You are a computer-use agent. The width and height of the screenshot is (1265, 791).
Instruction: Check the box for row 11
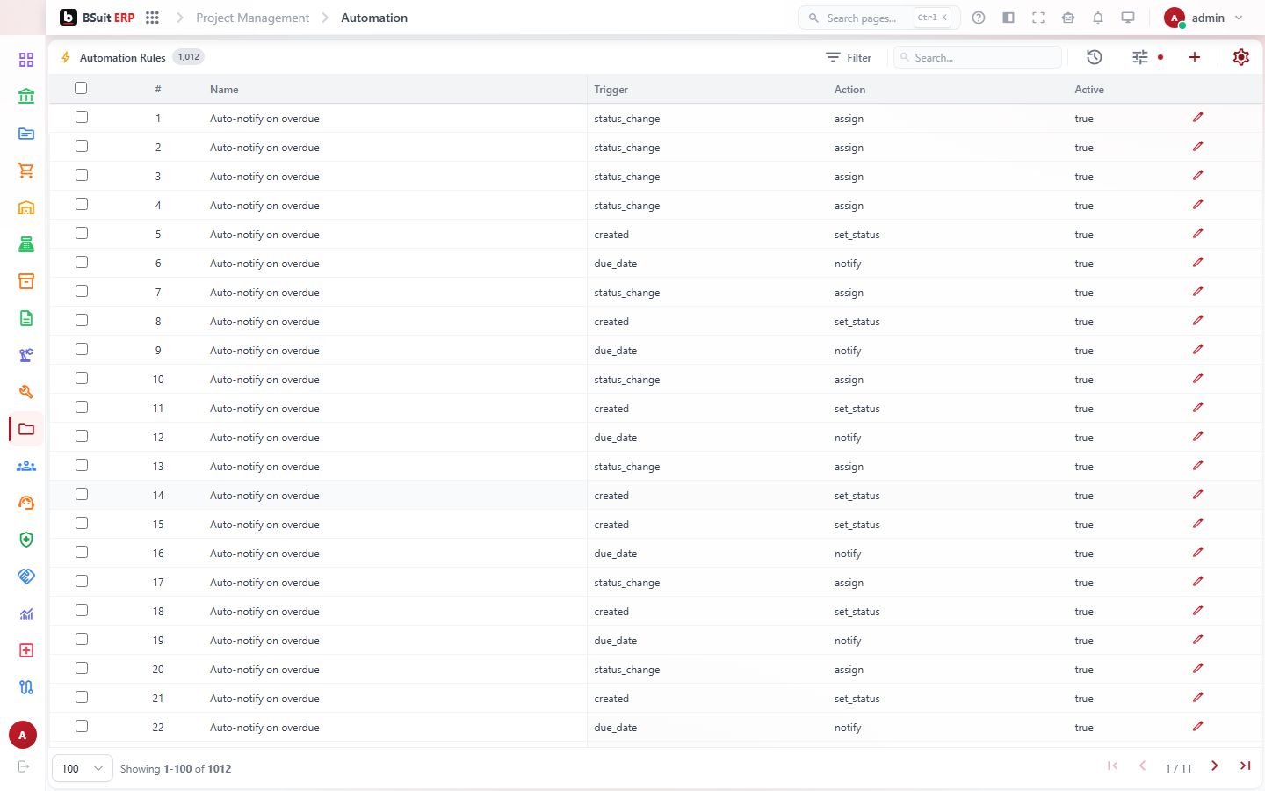click(x=82, y=407)
